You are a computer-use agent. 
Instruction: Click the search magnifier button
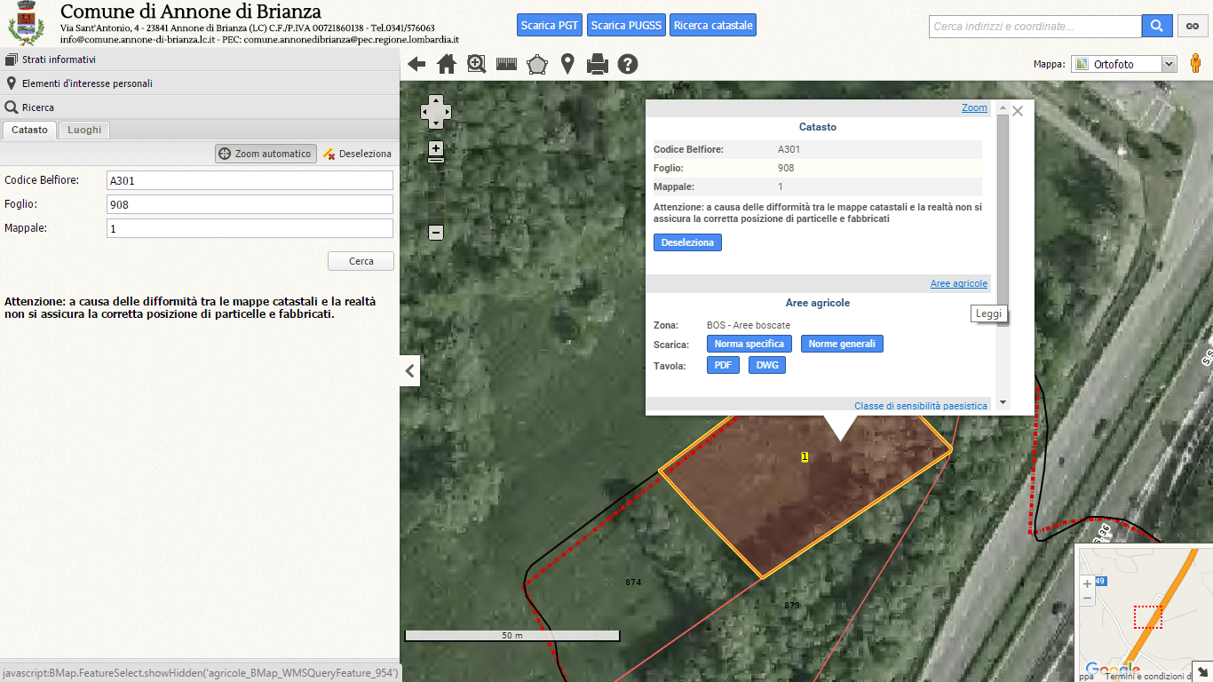tap(1157, 27)
